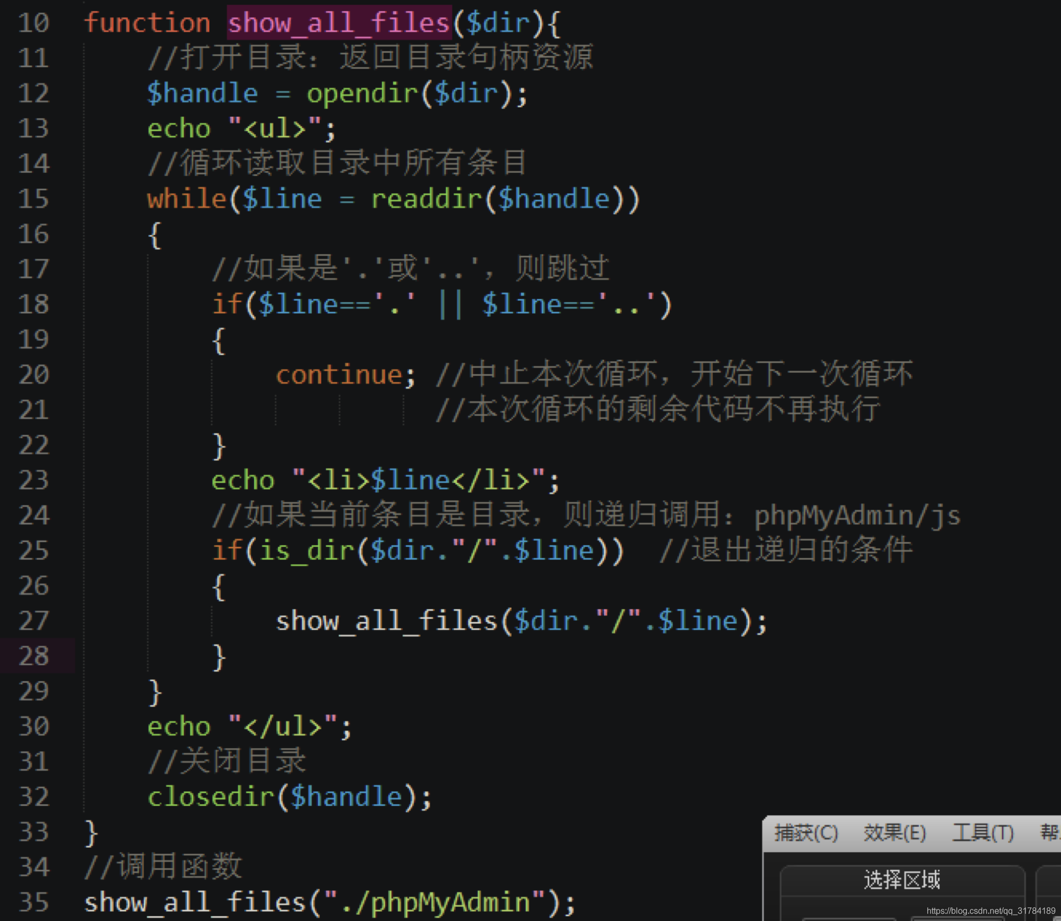The width and height of the screenshot is (1061, 921).
Task: Click line number 35 in gutter
Action: 34,903
